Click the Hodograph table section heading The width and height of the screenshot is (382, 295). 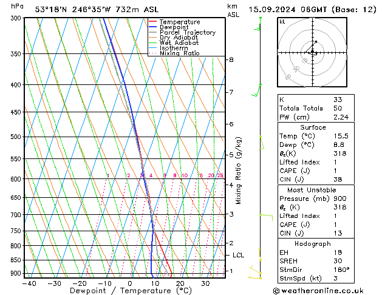tap(313, 243)
